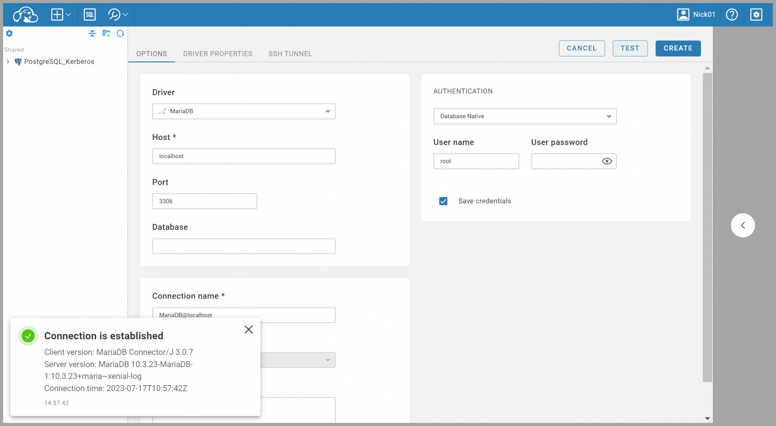
Task: Open Help via the question mark icon
Action: pos(731,14)
